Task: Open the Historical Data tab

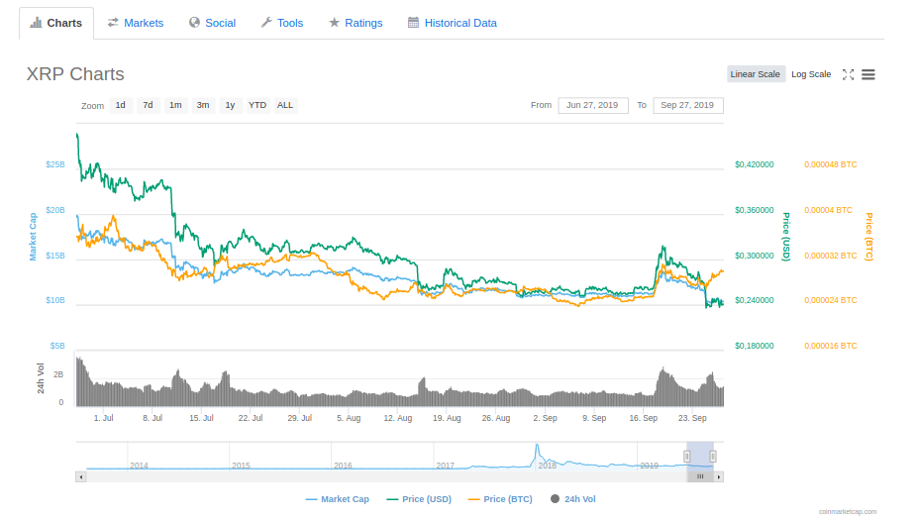Action: tap(452, 23)
